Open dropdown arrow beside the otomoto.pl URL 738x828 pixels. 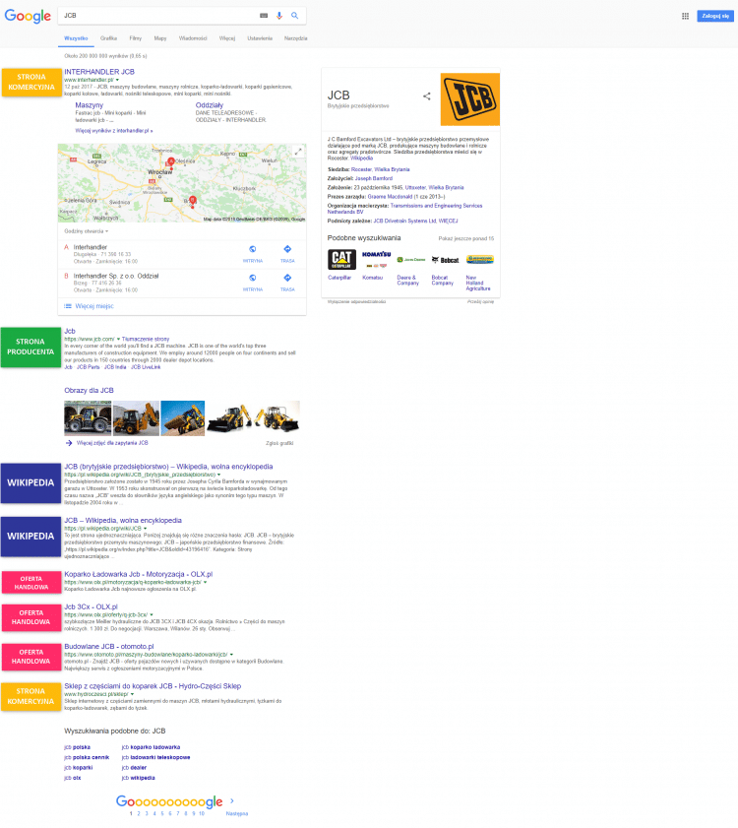click(x=231, y=655)
